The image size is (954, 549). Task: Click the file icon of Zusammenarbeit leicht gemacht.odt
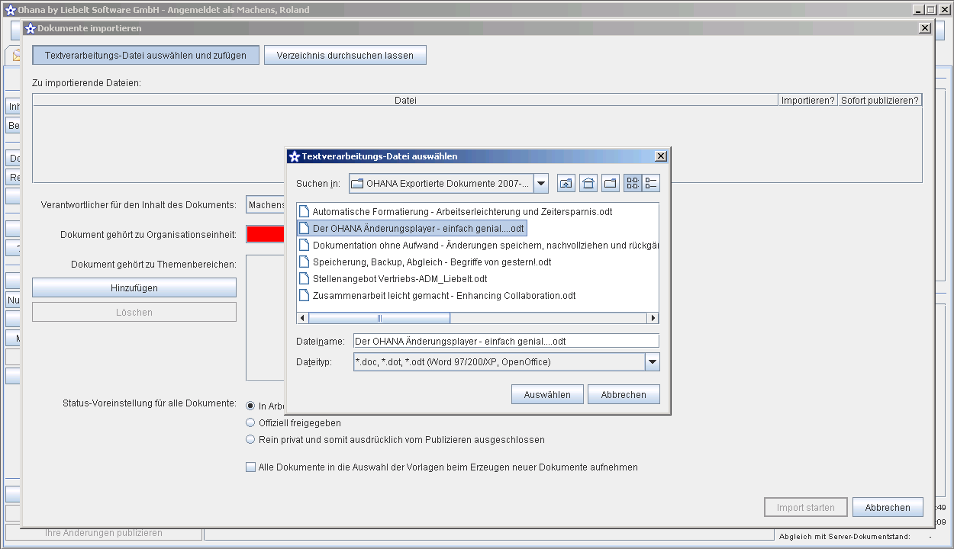coord(305,296)
